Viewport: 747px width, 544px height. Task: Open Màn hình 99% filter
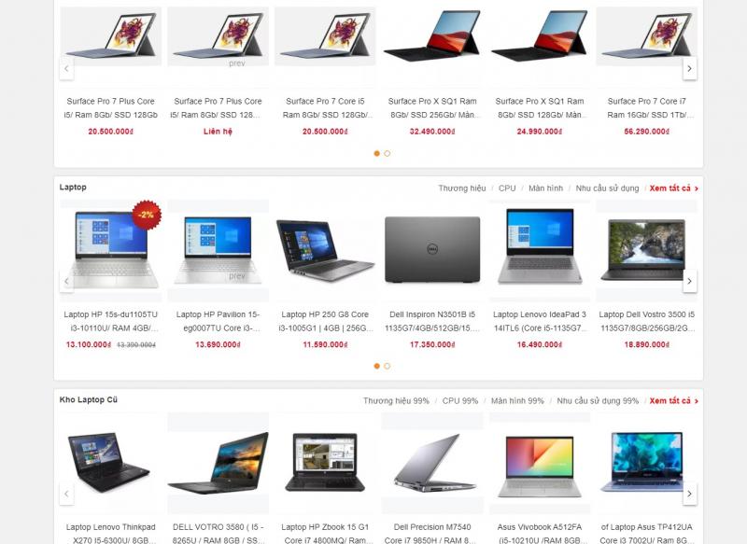point(517,400)
